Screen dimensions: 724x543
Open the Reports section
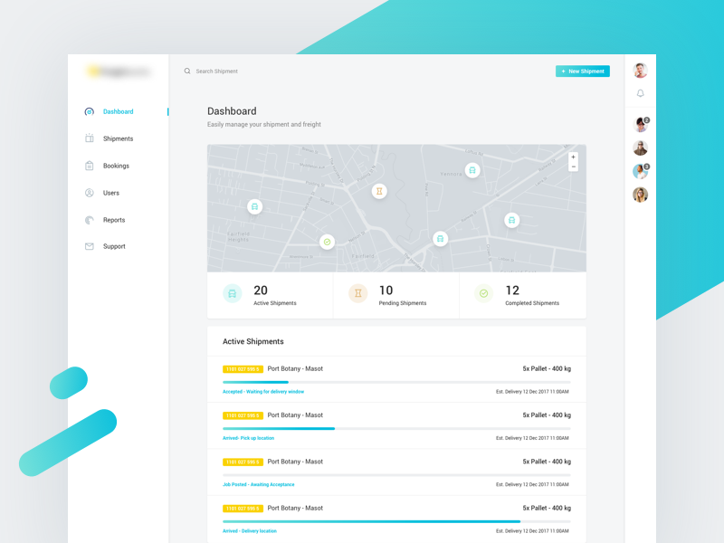point(114,220)
